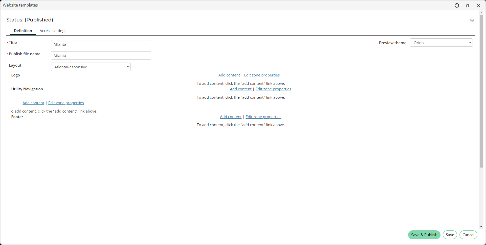Add content to the Footer zone
Image resolution: width=486 pixels, height=245 pixels.
[x=231, y=117]
